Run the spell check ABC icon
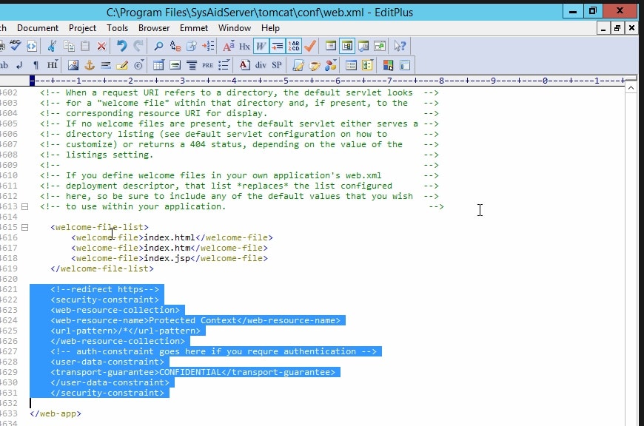644x426 pixels. click(x=16, y=46)
